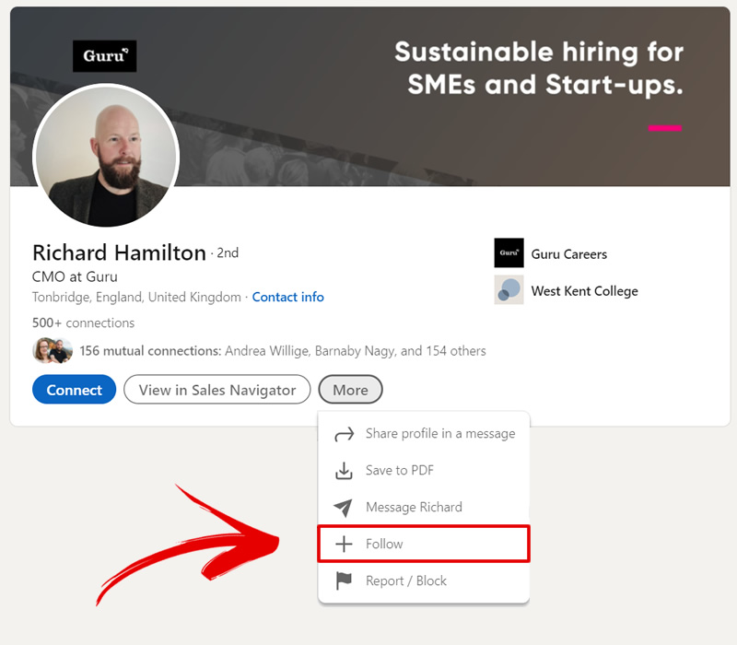Select Report / Block menu item

[x=406, y=581]
